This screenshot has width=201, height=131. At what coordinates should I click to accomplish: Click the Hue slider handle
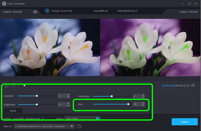(x=128, y=104)
